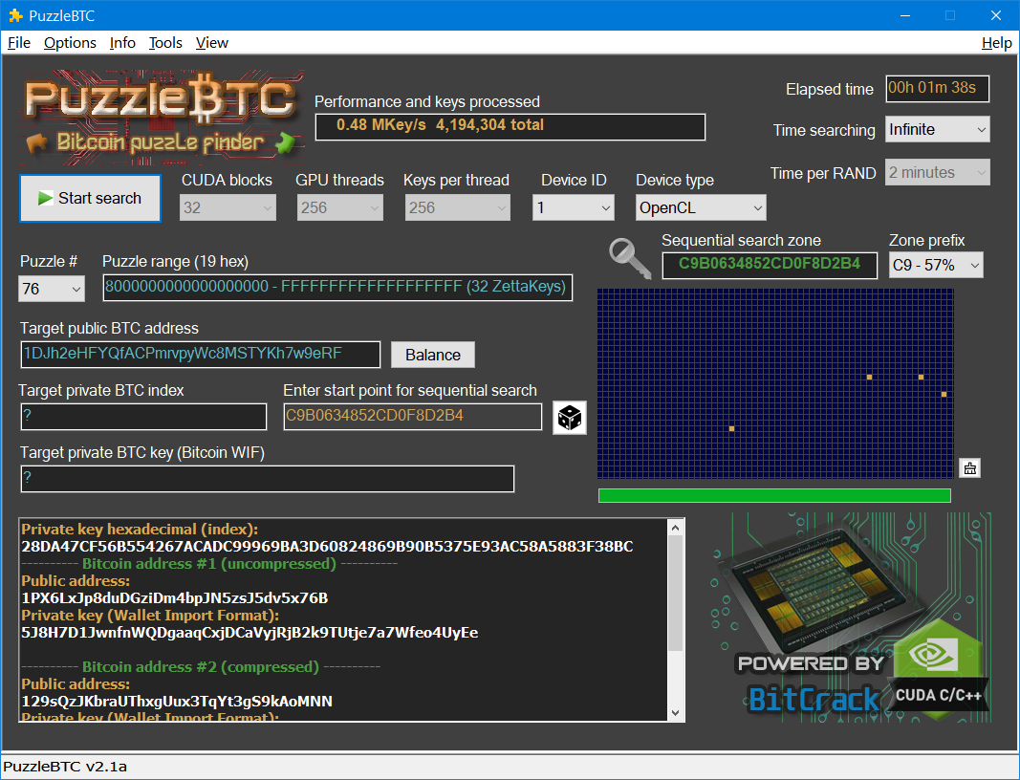Click the public address 129sQzJKbraUThxgUux3TqYt3gS9kAoMNN
This screenshot has height=780, width=1020.
pyautogui.click(x=177, y=702)
